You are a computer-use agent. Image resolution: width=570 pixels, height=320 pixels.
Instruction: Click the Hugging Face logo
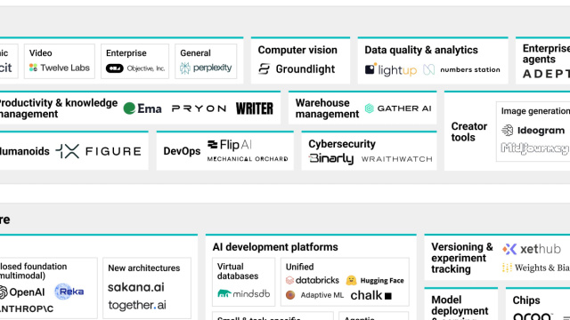click(375, 281)
